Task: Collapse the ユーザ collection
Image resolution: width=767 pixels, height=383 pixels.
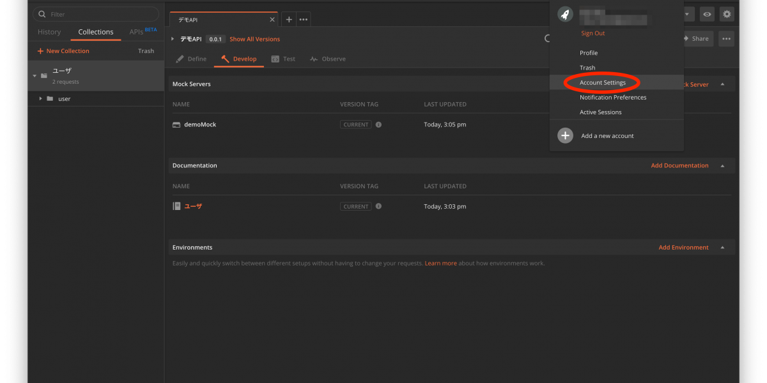Action: [35, 76]
